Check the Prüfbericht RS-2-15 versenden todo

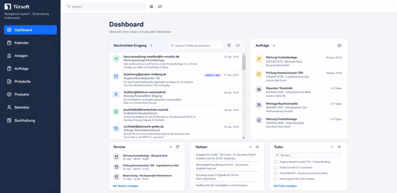click(x=276, y=167)
